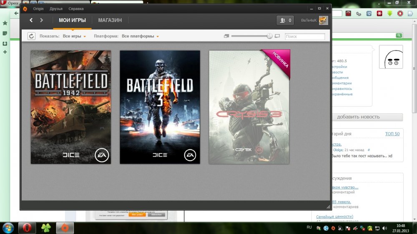The height and width of the screenshot is (234, 417).
Task: Go back with the left arrow
Action: click(x=31, y=20)
